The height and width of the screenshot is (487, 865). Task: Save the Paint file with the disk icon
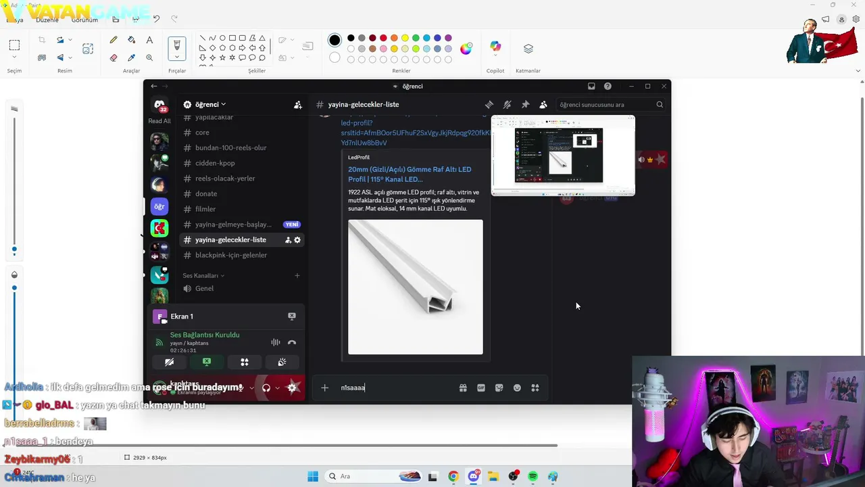click(116, 19)
